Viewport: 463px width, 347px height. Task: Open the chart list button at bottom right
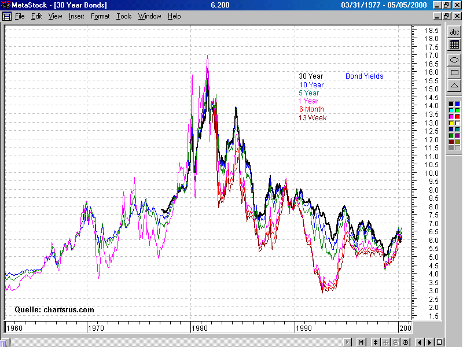439,342
